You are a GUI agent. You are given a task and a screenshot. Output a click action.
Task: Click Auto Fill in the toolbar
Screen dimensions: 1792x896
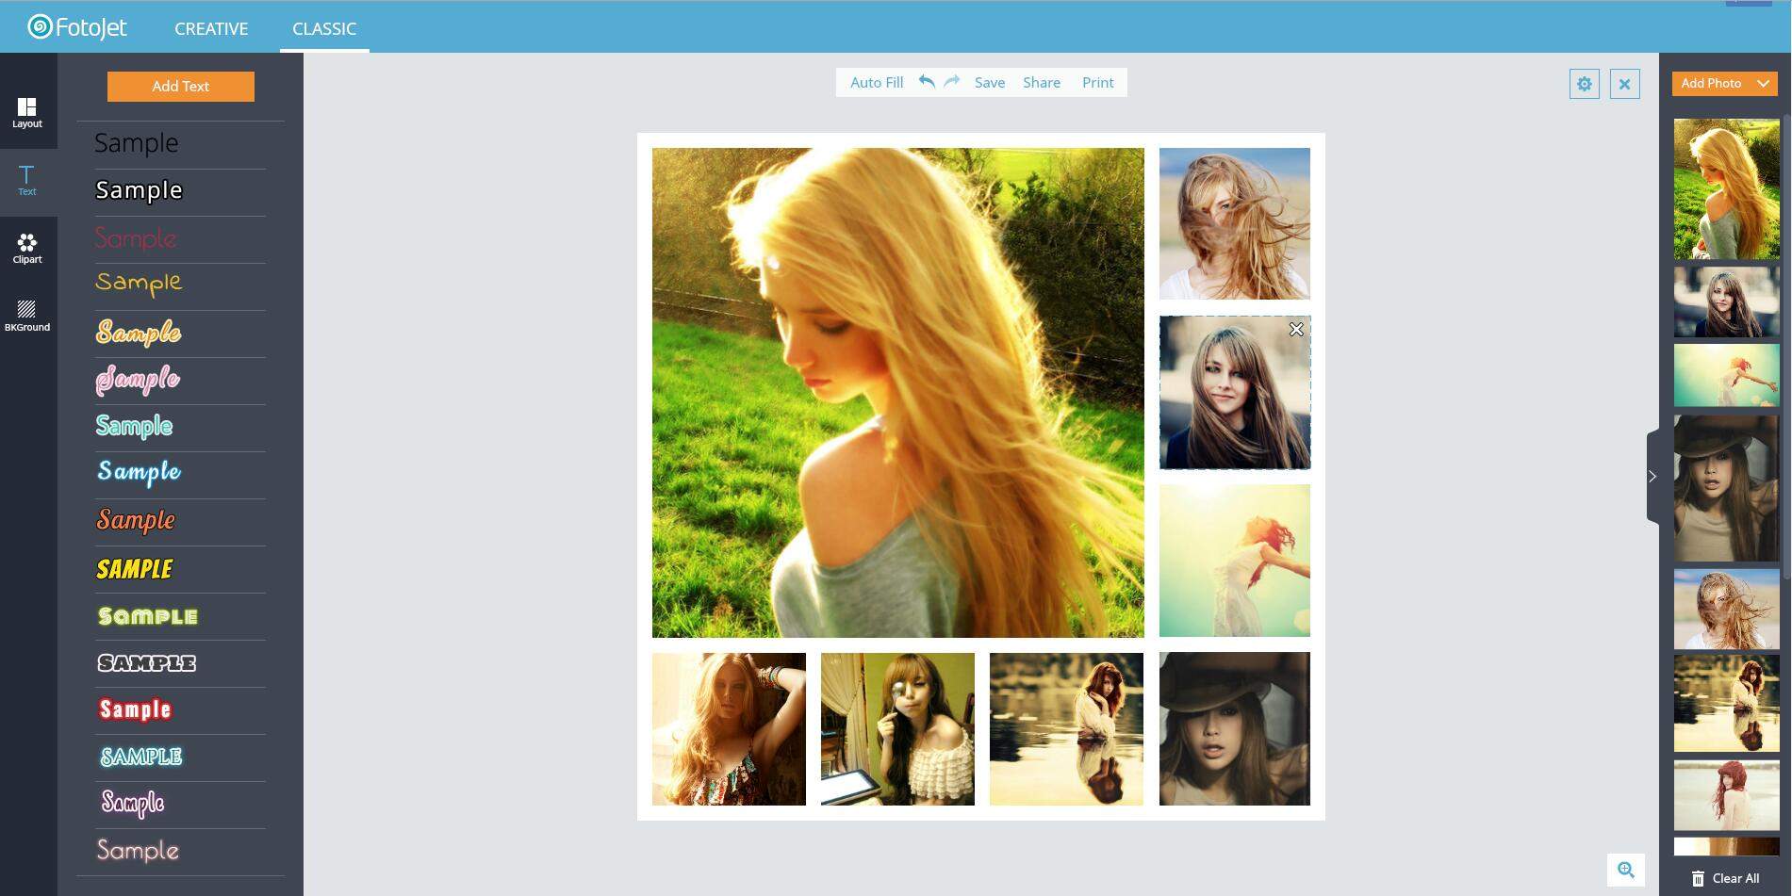click(877, 82)
